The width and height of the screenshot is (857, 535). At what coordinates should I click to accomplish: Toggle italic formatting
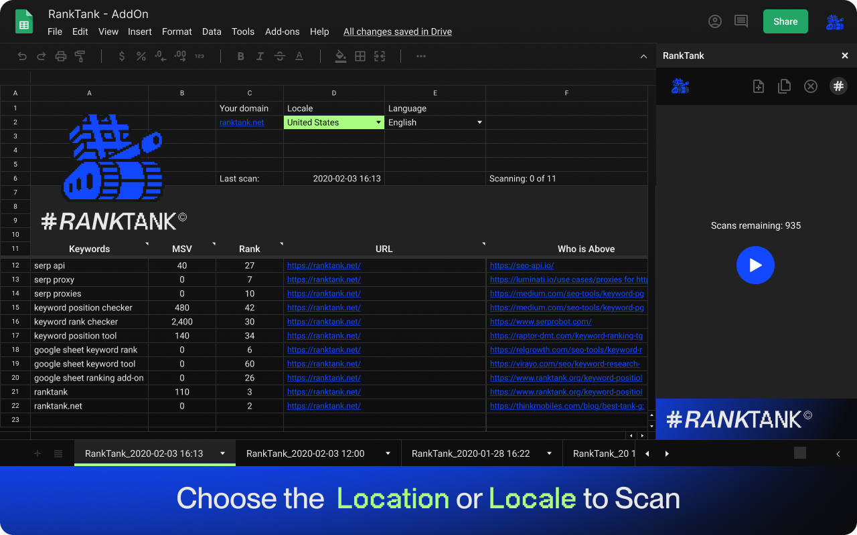260,56
